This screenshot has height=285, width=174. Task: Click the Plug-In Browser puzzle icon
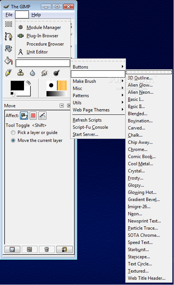21,36
